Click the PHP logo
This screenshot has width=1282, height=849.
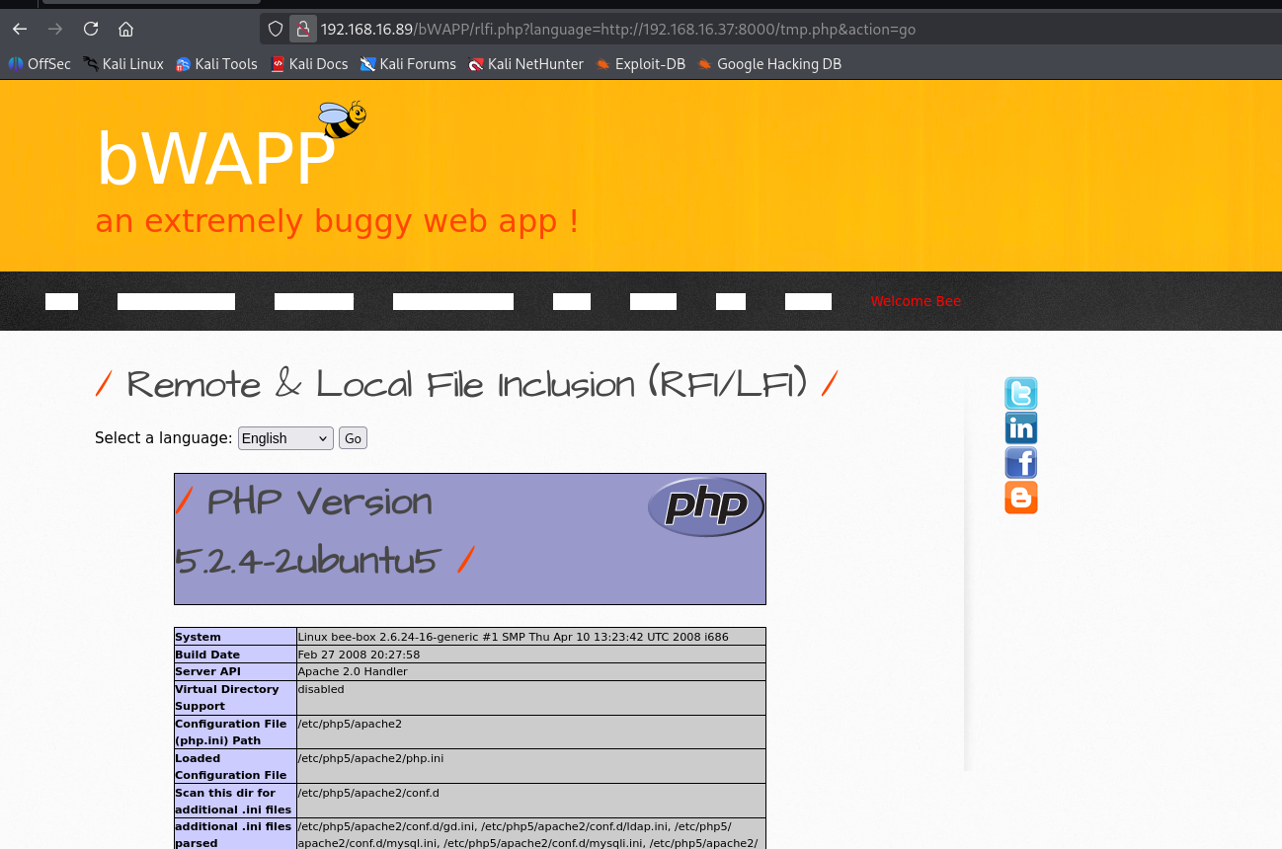(x=706, y=506)
